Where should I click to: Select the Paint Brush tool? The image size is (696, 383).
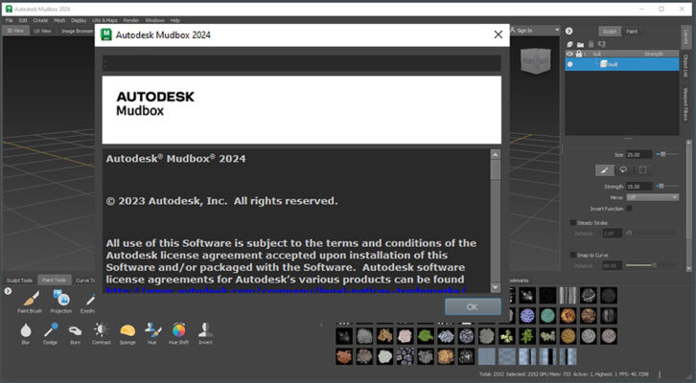[x=29, y=302]
